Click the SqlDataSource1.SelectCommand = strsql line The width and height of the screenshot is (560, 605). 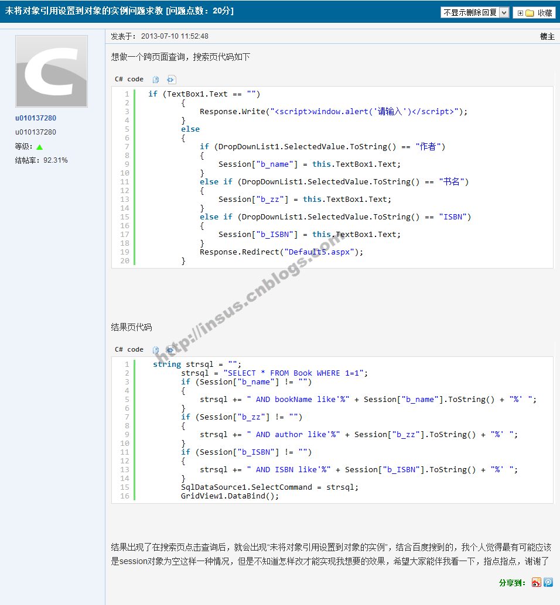pyautogui.click(x=269, y=487)
